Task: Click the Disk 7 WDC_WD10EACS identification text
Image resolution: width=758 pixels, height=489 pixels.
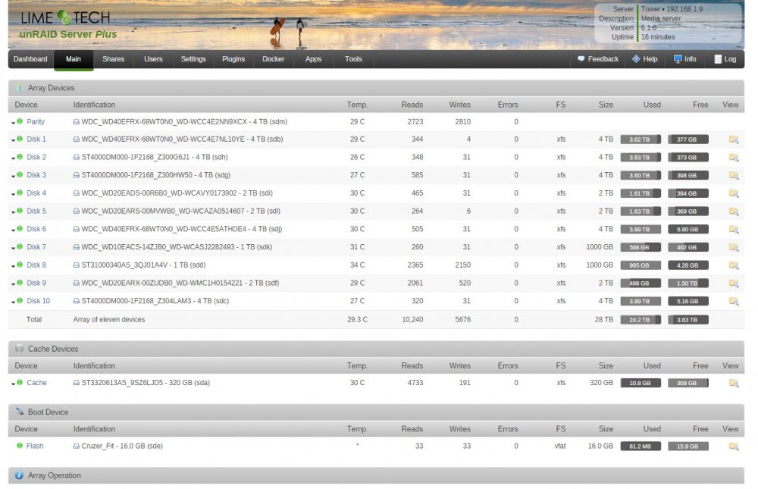Action: coord(177,247)
